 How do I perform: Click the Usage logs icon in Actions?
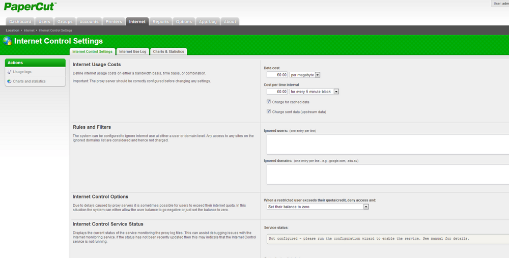pos(9,72)
